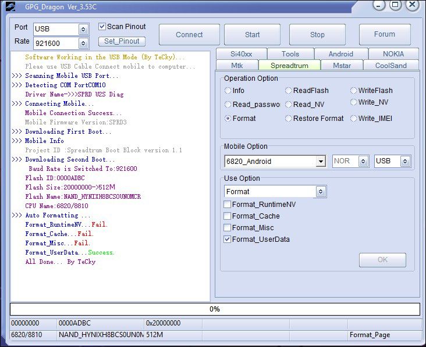This screenshot has height=347, width=426.
Task: Select the ReadFlash radio button
Action: pos(289,91)
